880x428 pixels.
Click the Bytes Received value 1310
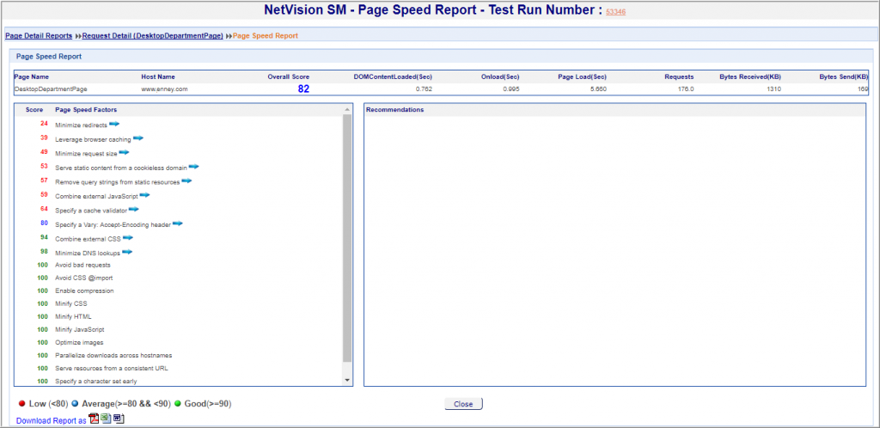tap(774, 89)
